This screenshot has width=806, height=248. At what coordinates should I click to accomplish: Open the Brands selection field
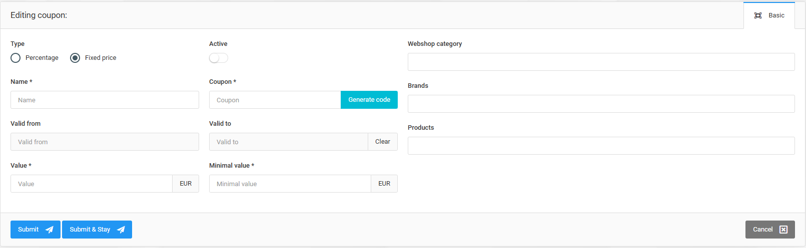[x=601, y=104]
